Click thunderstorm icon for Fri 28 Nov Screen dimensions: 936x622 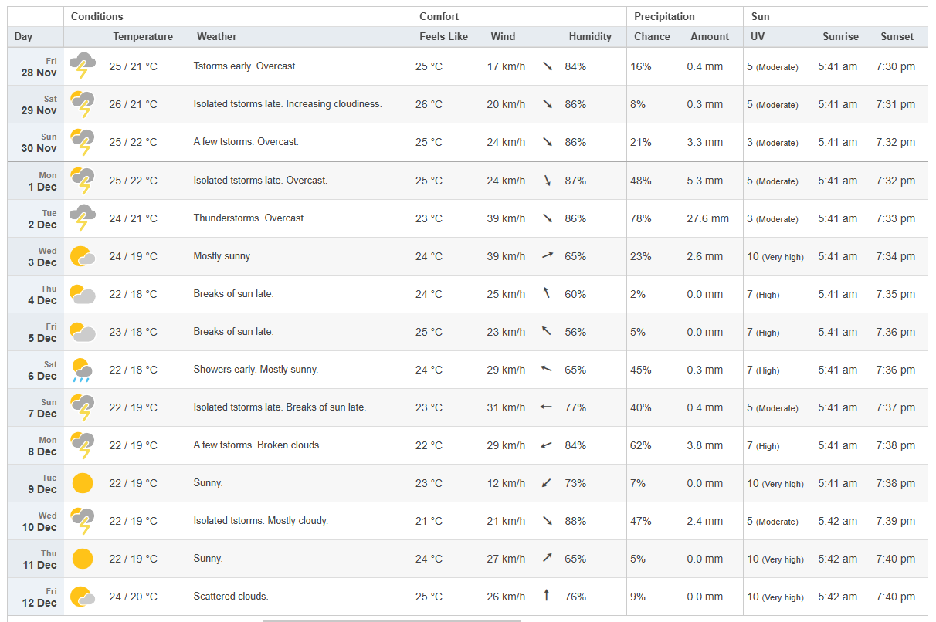pyautogui.click(x=83, y=66)
